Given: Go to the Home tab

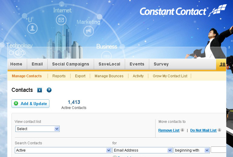Looking at the screenshot, I should click(16, 64).
